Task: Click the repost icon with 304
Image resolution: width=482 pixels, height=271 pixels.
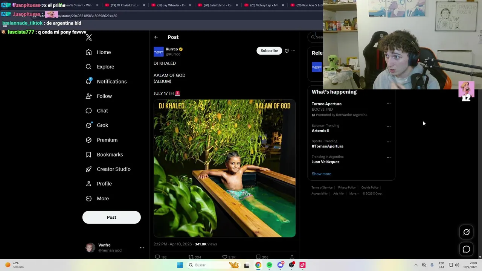Action: point(191,257)
